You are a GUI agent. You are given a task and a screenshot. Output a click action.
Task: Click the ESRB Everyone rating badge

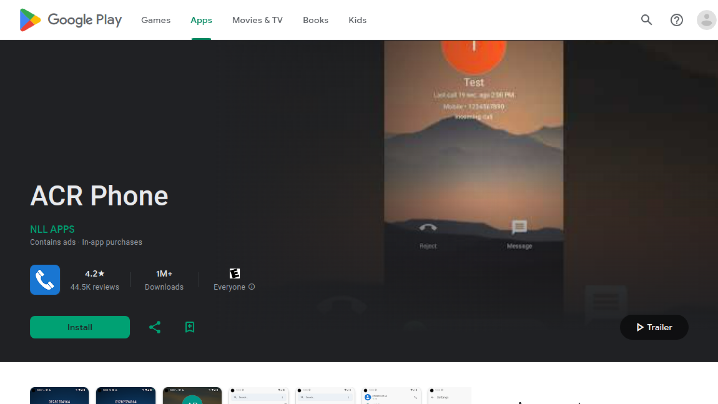click(234, 273)
